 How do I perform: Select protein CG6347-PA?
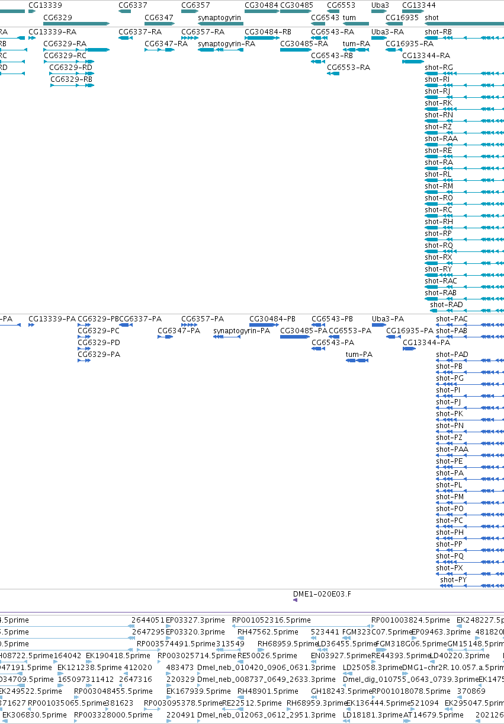tap(179, 331)
